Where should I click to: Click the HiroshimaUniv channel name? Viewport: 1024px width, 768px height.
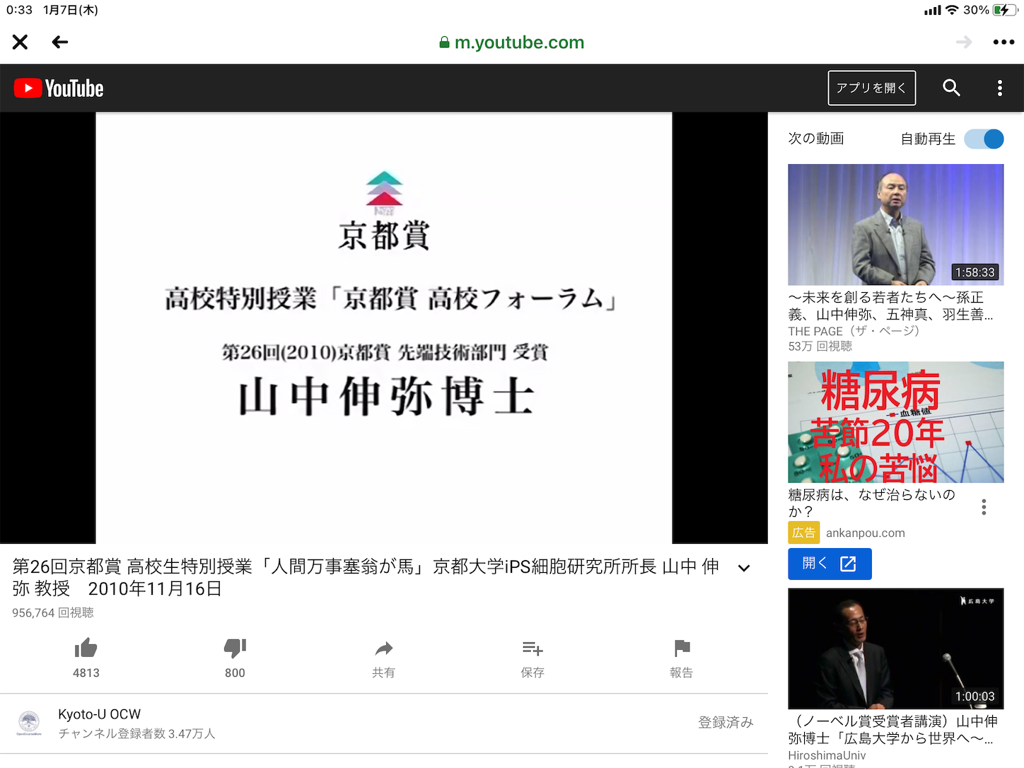(x=827, y=755)
